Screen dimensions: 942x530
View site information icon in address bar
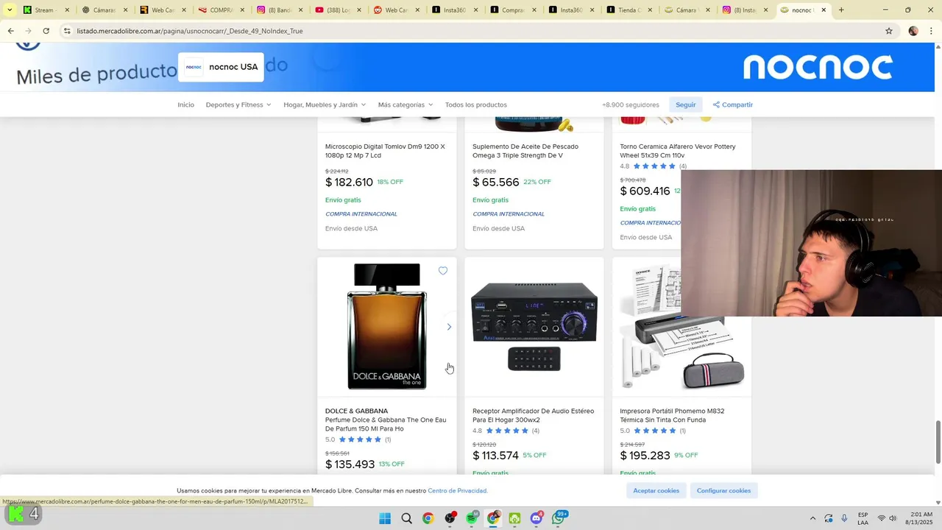(67, 31)
